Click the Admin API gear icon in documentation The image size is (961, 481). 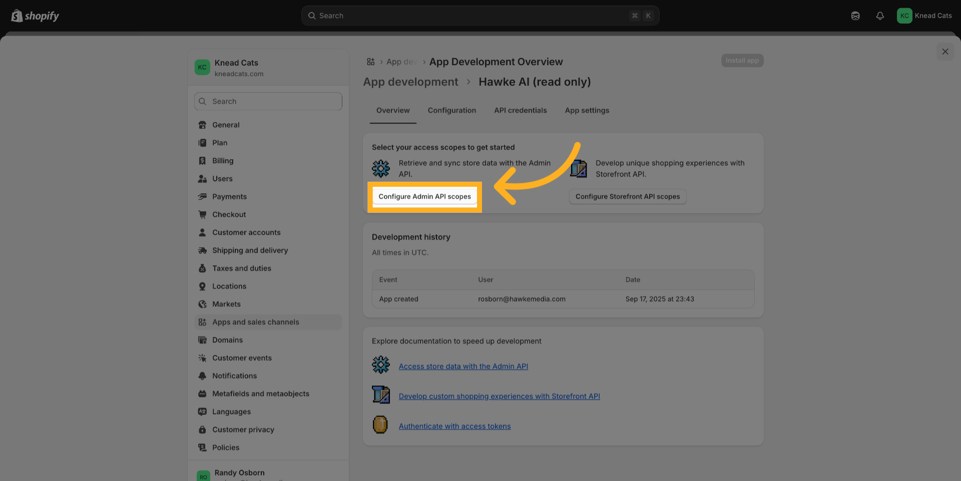pyautogui.click(x=381, y=365)
